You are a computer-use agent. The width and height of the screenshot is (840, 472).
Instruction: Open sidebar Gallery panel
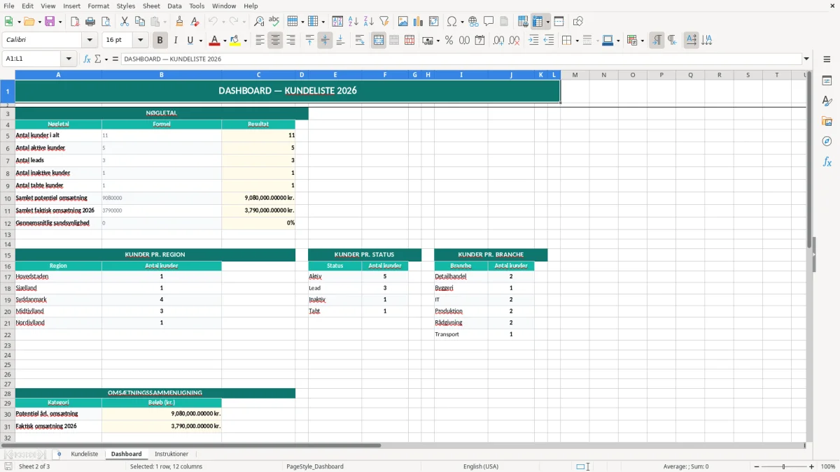click(x=827, y=121)
